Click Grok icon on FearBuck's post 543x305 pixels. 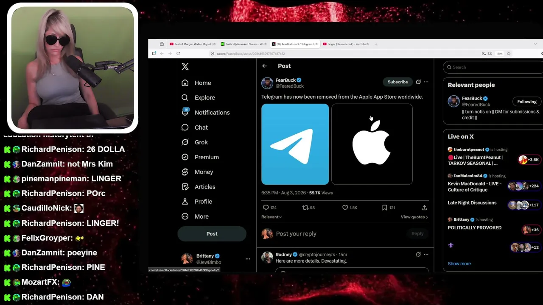click(418, 82)
